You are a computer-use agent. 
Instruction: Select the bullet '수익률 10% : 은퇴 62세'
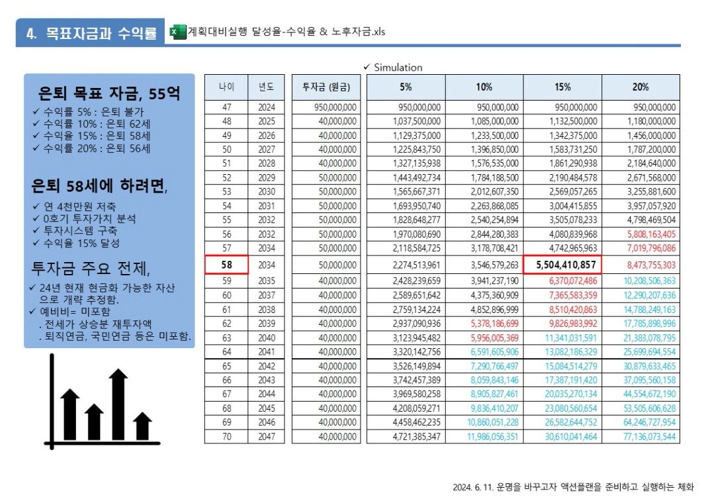click(x=97, y=124)
